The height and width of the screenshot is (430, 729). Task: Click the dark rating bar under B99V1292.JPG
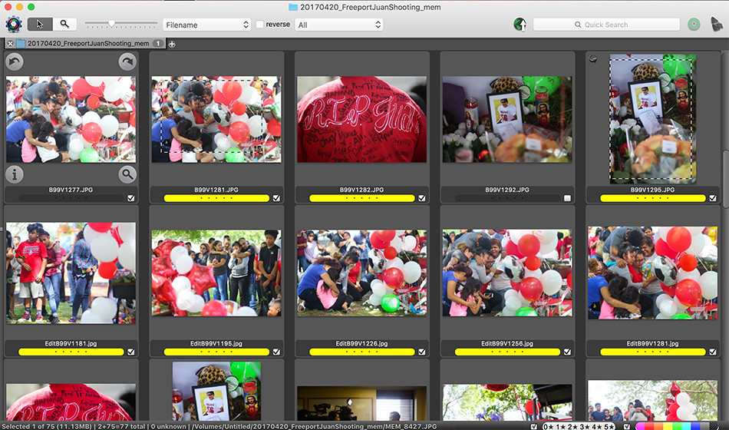pyautogui.click(x=508, y=198)
